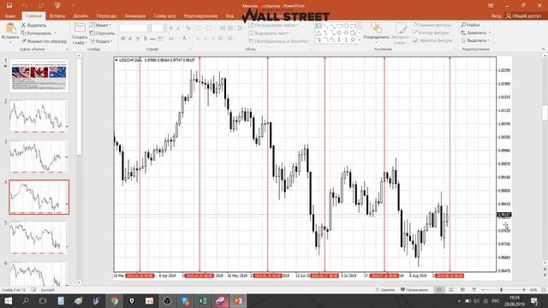The height and width of the screenshot is (308, 548).
Task: Switch to slide sorter view
Action: pyautogui.click(x=451, y=290)
